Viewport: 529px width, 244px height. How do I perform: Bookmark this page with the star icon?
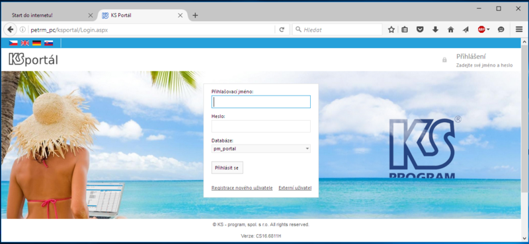click(391, 30)
